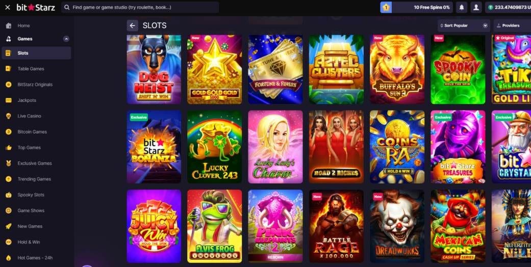This screenshot has width=531, height=267.
Task: Close the sidebar with the X icon
Action: [x=8, y=7]
